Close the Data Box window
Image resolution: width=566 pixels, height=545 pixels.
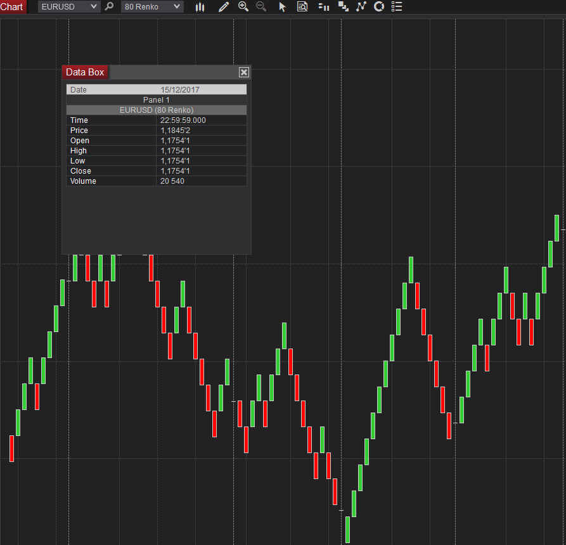[244, 72]
